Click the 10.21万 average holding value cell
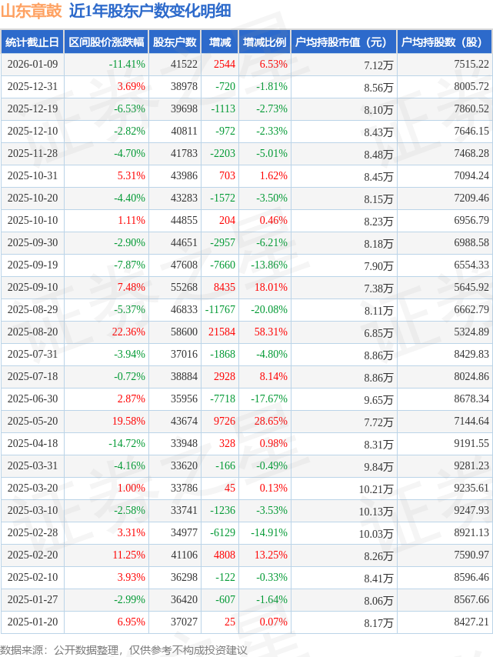 [x=375, y=489]
